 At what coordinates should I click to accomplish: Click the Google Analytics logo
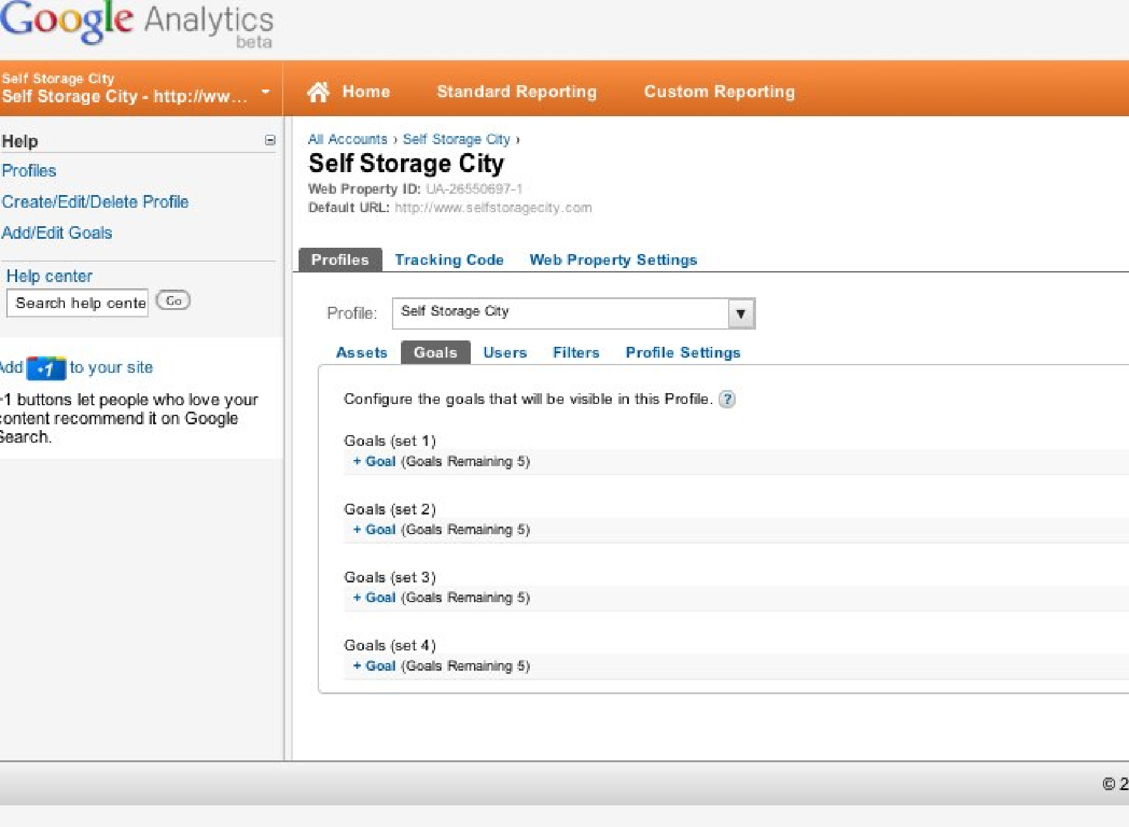click(137, 24)
